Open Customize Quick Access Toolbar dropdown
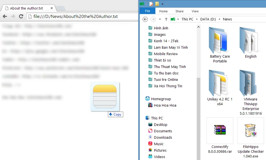The width and height of the screenshot is (266, 160). [x=163, y=4]
